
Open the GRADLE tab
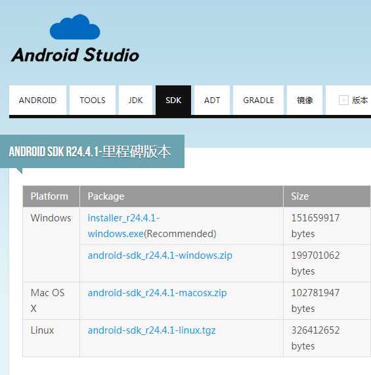click(x=259, y=100)
